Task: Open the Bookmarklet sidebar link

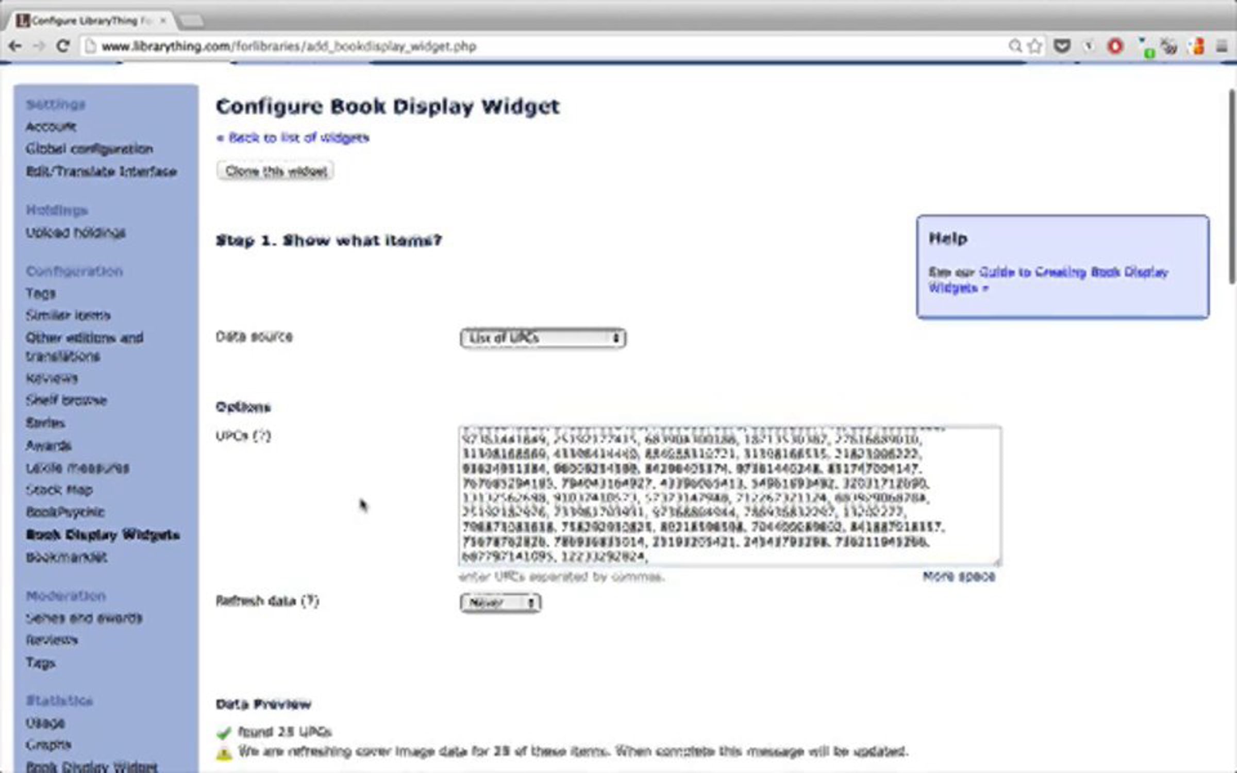Action: [x=66, y=557]
